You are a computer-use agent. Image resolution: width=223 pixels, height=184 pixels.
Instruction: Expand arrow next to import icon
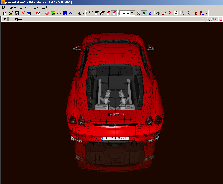[33, 13]
